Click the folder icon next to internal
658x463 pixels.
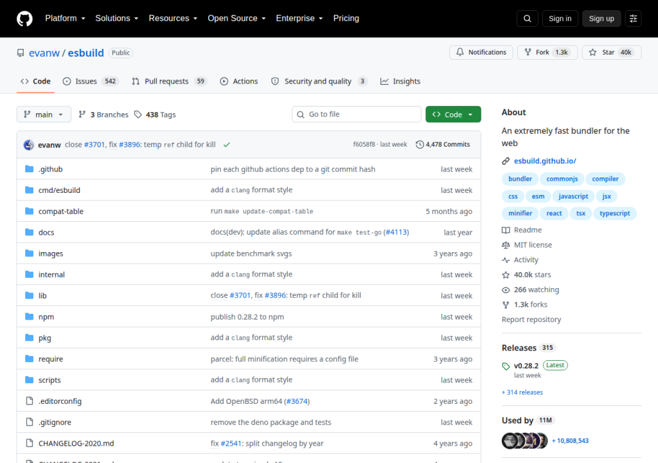click(30, 275)
